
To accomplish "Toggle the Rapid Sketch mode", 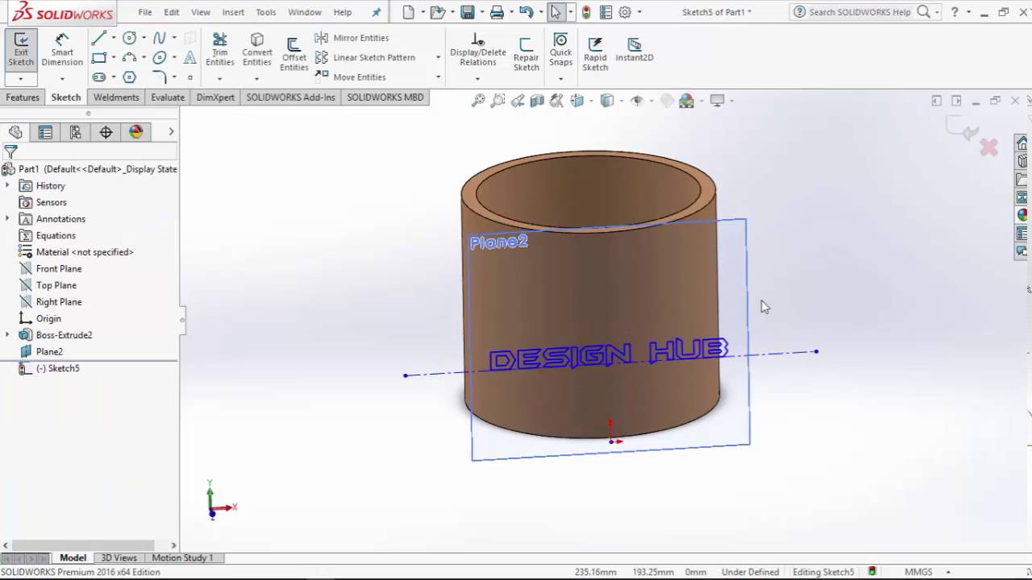I will (595, 54).
